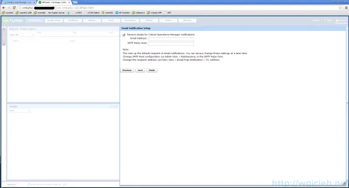Click the Email Notification Setup title
Screen dimensions: 349x188
tap(136, 28)
